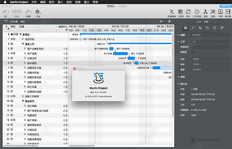Select the inspector dependencies tab with link icon

point(193,28)
